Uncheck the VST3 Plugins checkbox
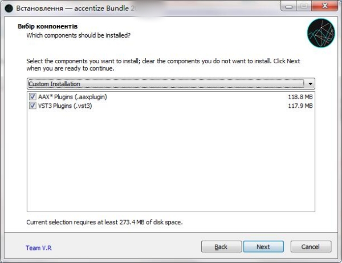Screen dimensions: 342x263 click(x=32, y=106)
